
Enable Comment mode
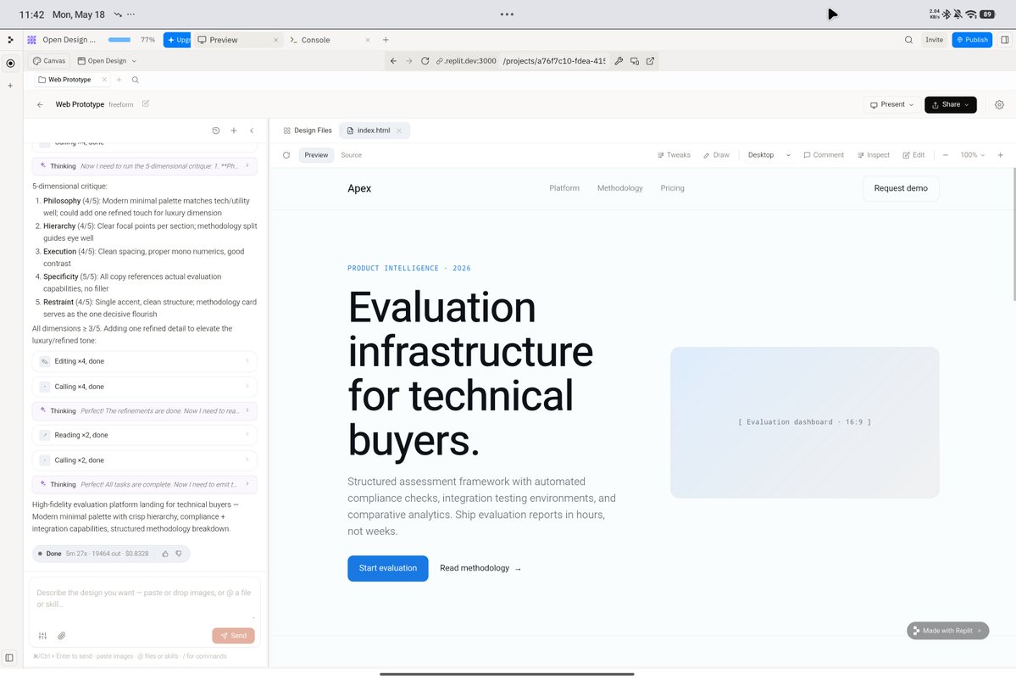(x=824, y=155)
